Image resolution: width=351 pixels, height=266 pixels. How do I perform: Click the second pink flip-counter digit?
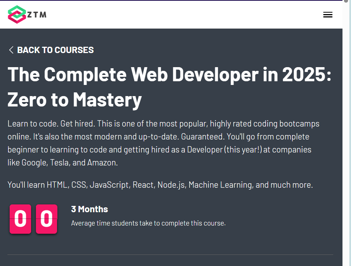pyautogui.click(x=46, y=219)
